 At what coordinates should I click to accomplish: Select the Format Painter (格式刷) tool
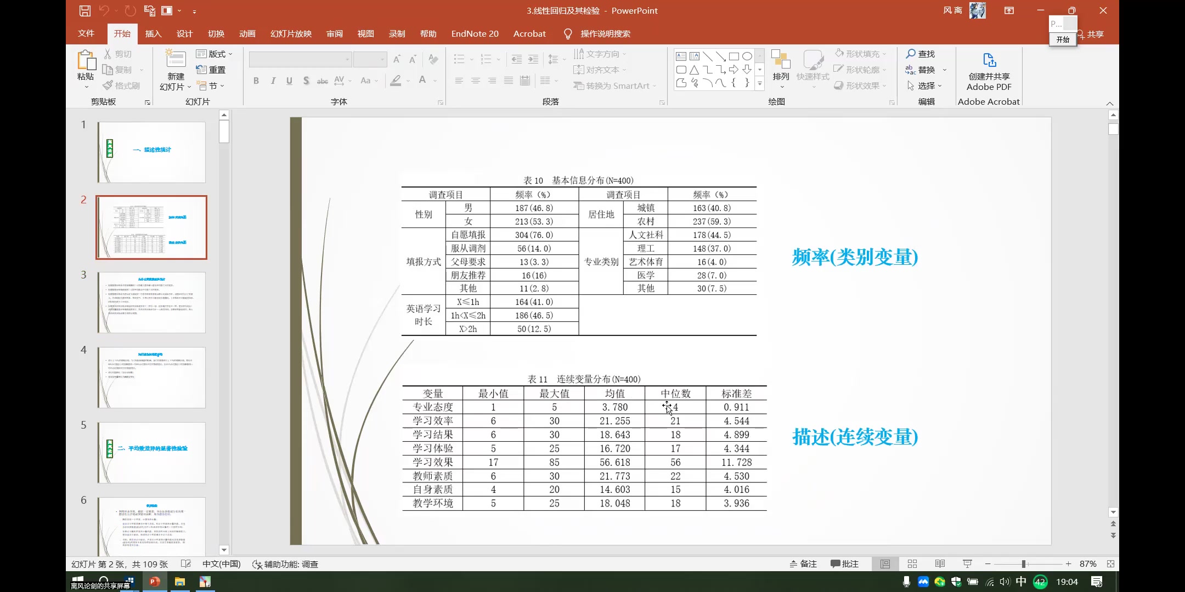coord(108,85)
